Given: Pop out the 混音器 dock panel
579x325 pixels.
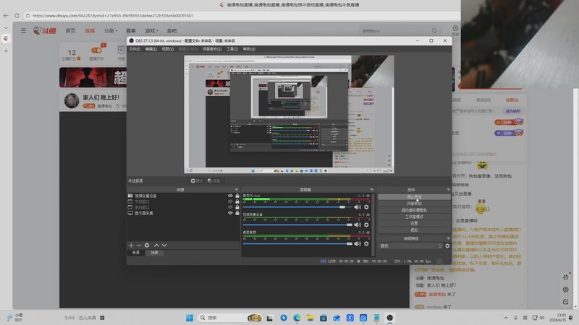Looking at the screenshot, I should tap(371, 189).
